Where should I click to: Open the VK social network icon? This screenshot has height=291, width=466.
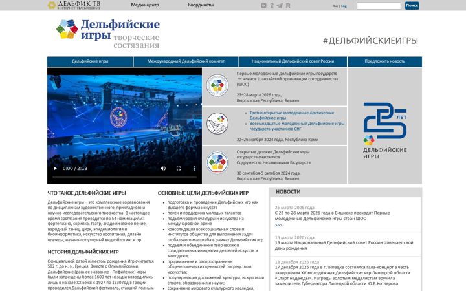click(263, 5)
